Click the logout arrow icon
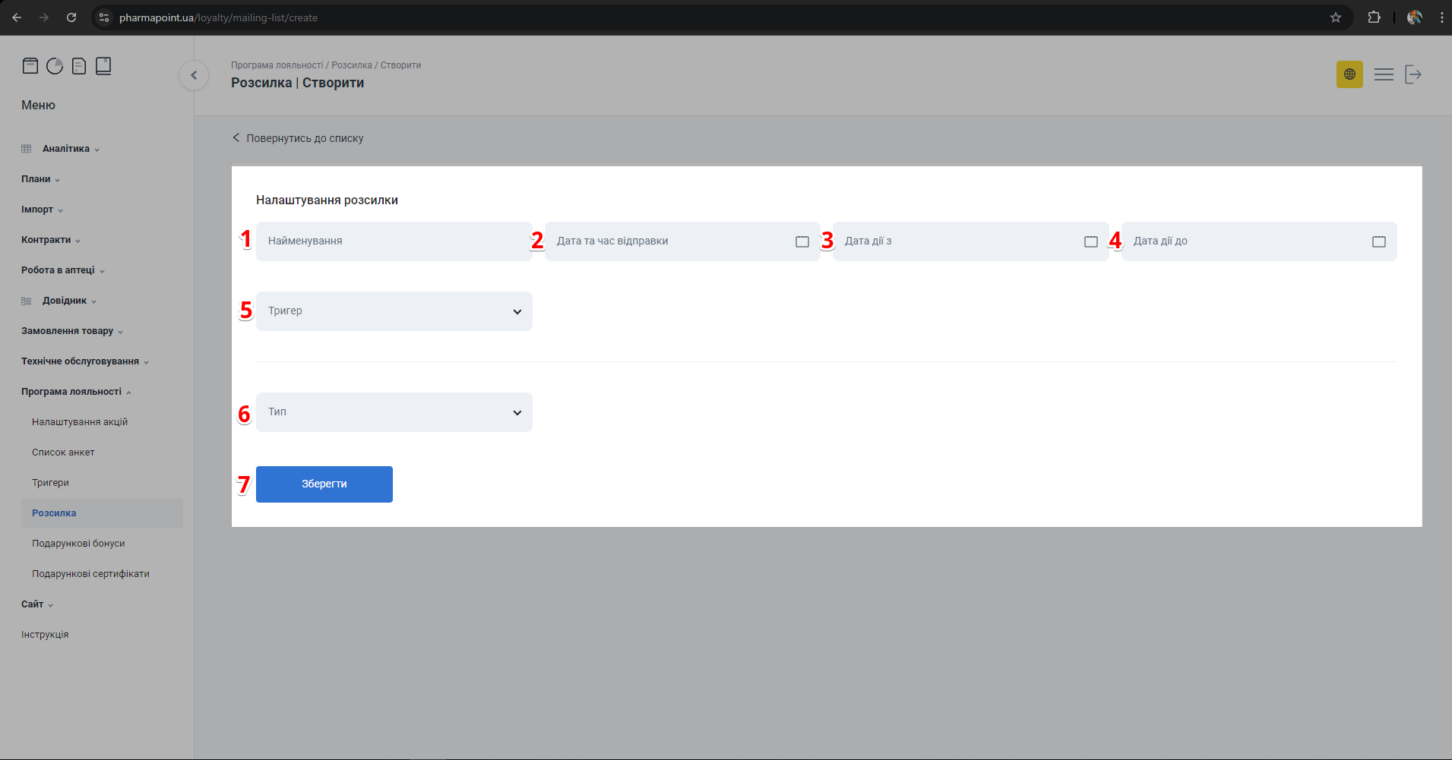This screenshot has height=760, width=1452. coord(1412,74)
